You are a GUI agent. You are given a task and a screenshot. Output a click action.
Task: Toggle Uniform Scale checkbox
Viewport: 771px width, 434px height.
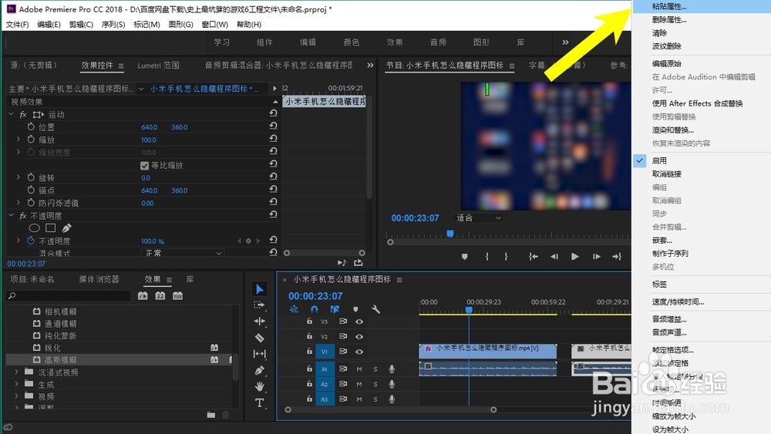[x=145, y=165]
